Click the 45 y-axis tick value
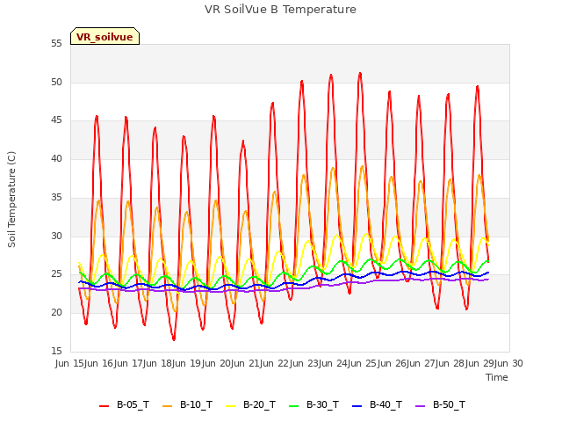Viewport: 562px width, 422px height. 56,120
